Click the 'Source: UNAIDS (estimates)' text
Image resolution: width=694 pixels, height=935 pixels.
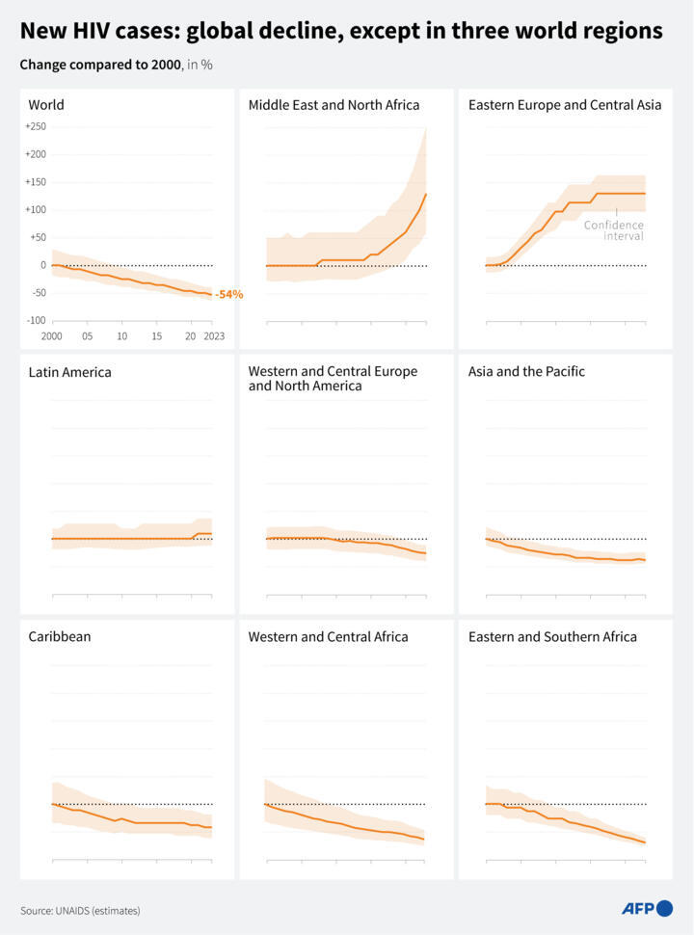coord(80,910)
